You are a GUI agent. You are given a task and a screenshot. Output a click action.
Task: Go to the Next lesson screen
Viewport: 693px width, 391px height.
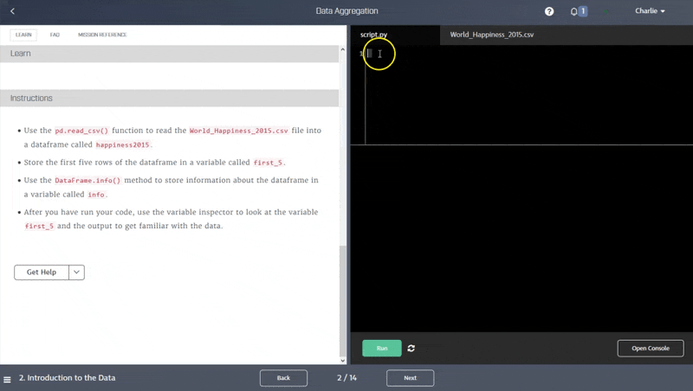(410, 378)
